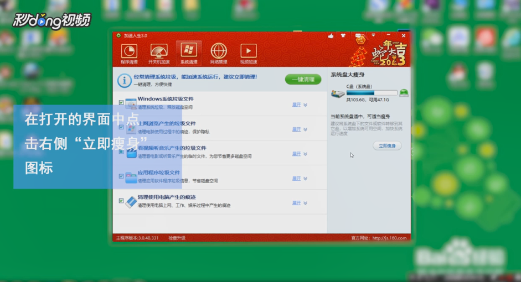Click the green light icon beside disk bar
This screenshot has height=282, width=521.
coord(404,93)
